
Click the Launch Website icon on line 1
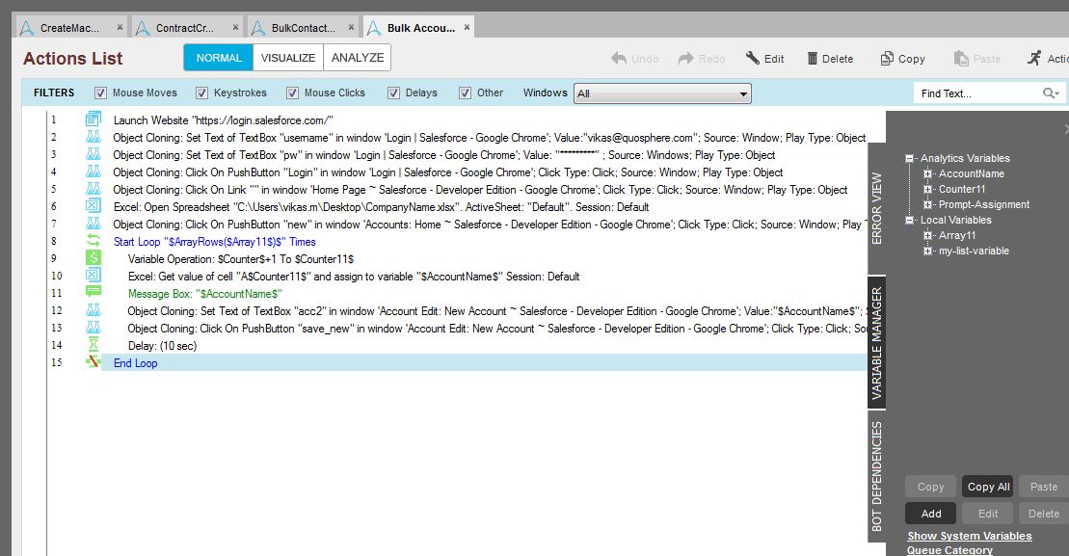tap(94, 120)
